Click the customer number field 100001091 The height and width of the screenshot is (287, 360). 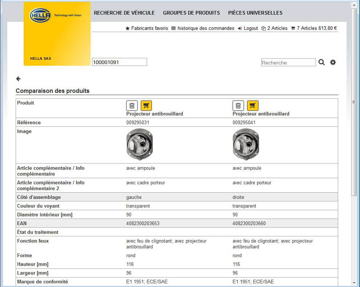pos(119,62)
